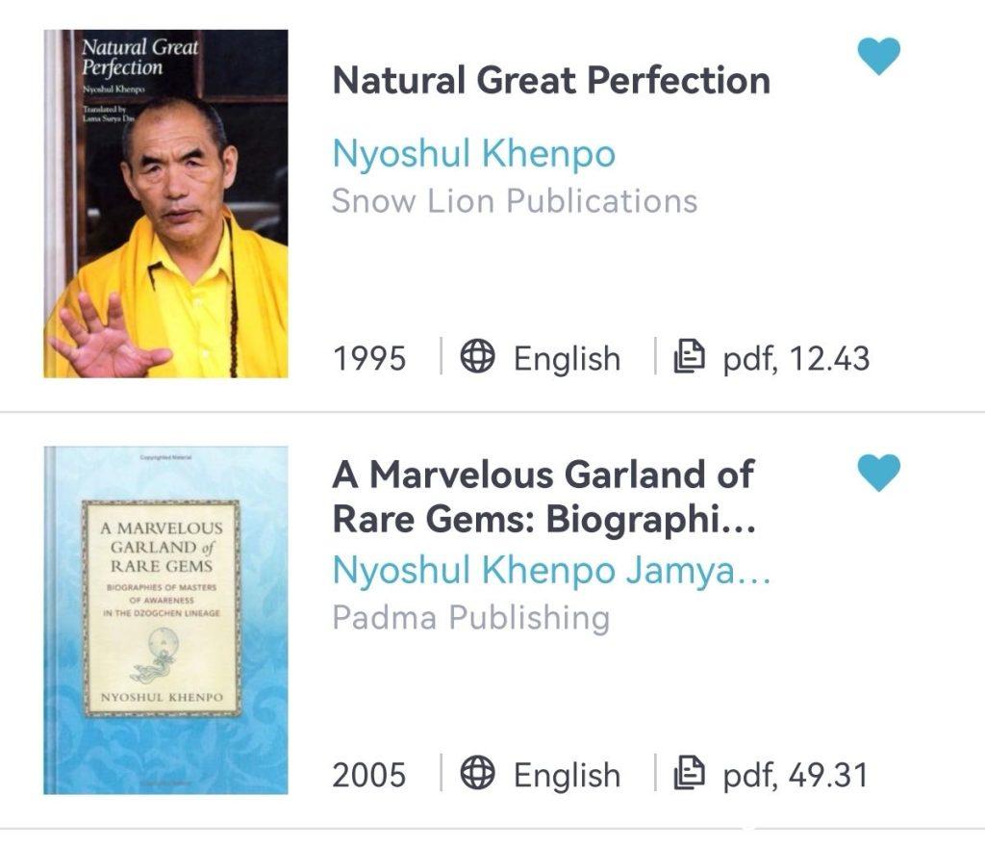Viewport: 985px width, 848px height.
Task: Unfavorite Natural Great Perfection with heart icon
Action: (879, 56)
